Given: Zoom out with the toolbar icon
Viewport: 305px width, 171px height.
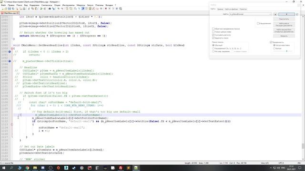Looking at the screenshot, I should coord(62,9).
